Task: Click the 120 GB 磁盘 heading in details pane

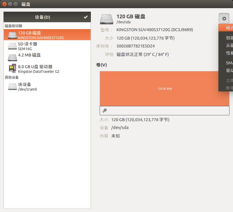Action: [131, 17]
